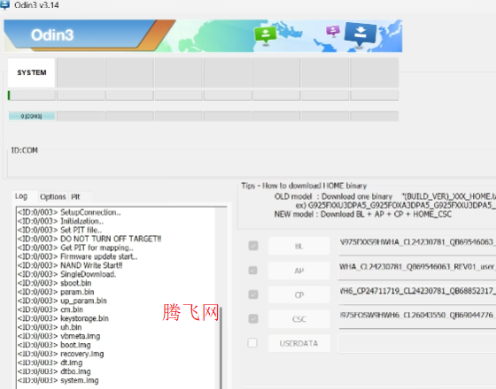Image resolution: width=496 pixels, height=389 pixels.
Task: Uncheck the CP file checkbox
Action: (253, 294)
